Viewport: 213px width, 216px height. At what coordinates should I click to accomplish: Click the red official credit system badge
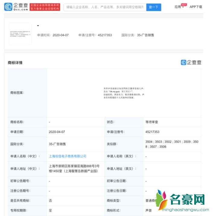pyautogui.click(x=45, y=7)
